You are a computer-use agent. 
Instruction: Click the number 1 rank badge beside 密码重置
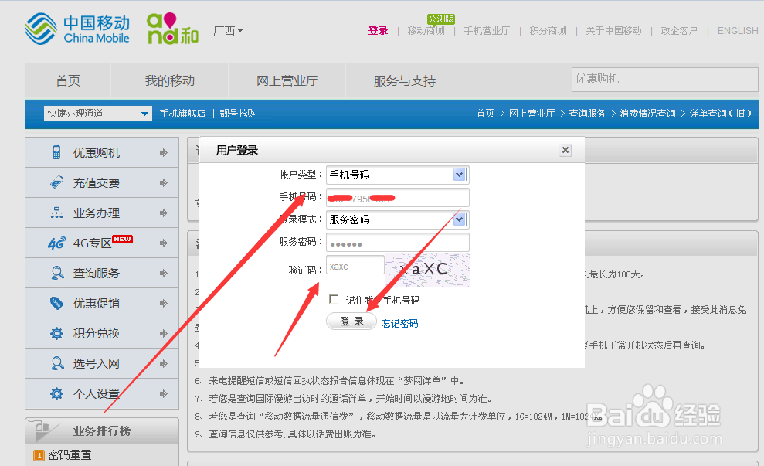(39, 456)
